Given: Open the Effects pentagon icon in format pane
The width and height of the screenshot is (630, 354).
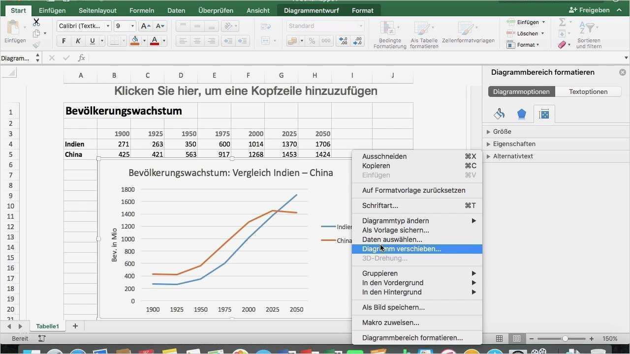Looking at the screenshot, I should 521,114.
